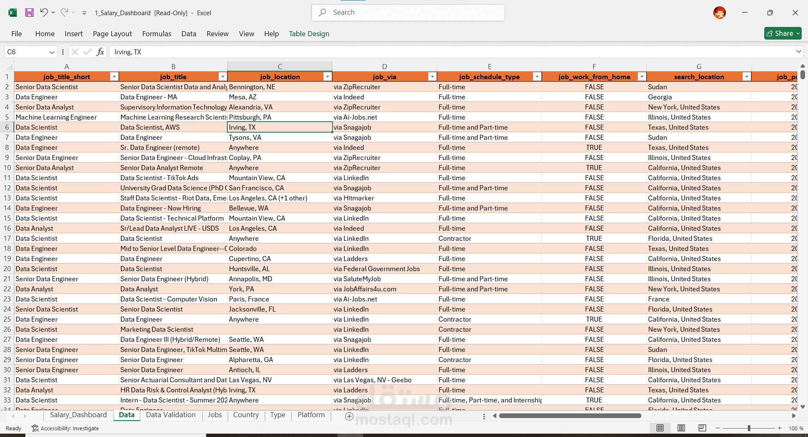Open the job_title_short filter dropdown
This screenshot has height=437, width=808.
pos(114,77)
